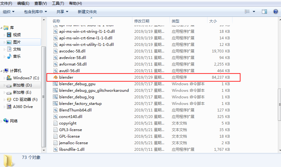Click the avcodec-58.dll file icon
This screenshot has height=167, width=281.
(x=56, y=51)
